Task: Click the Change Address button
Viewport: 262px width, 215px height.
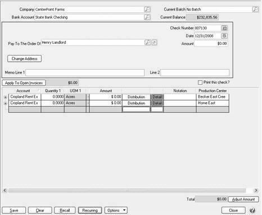Action: tap(24, 58)
